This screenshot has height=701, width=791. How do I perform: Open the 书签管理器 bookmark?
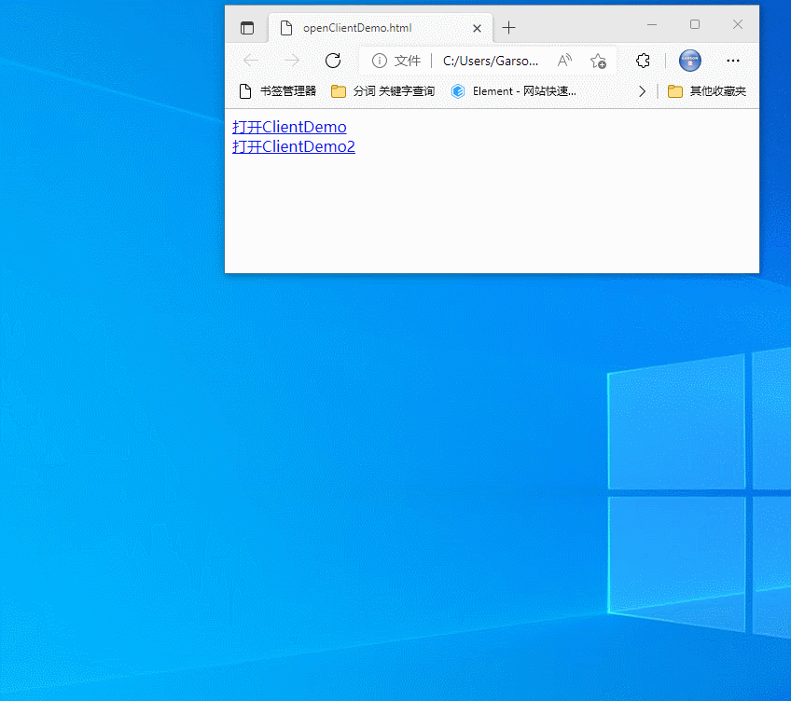click(x=278, y=91)
